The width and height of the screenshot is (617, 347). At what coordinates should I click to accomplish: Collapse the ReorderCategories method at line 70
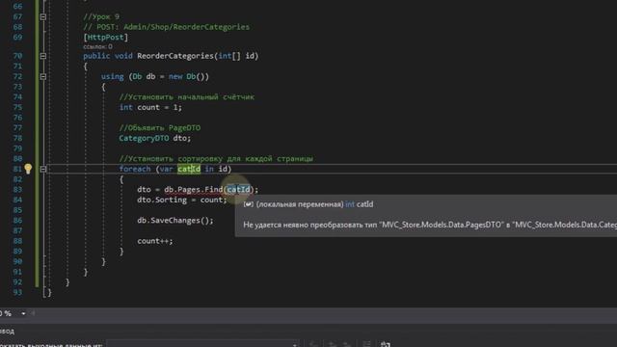click(42, 56)
